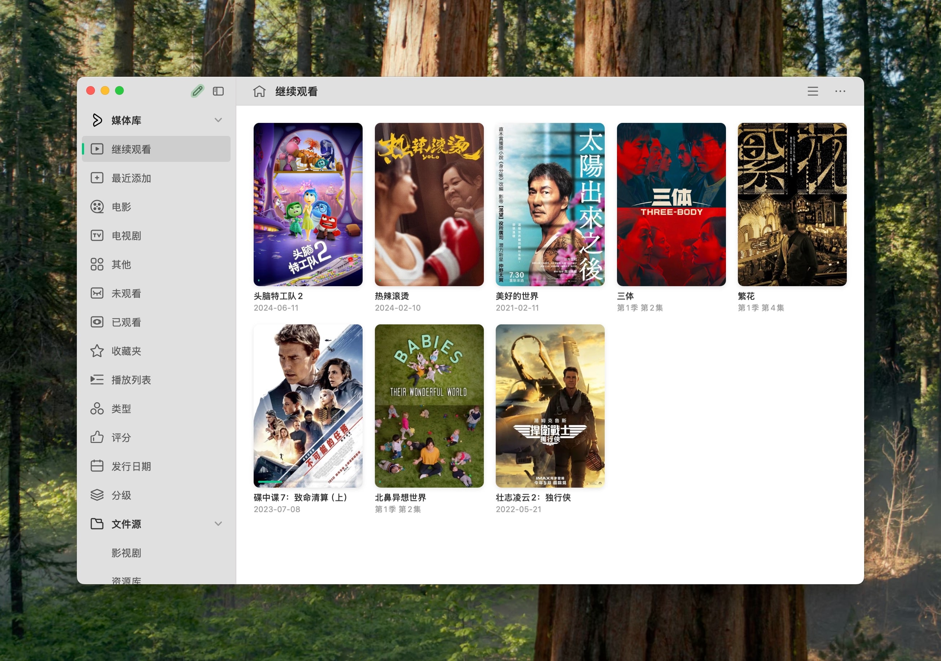Open 三体 Three-Body poster
Image resolution: width=941 pixels, height=661 pixels.
pos(671,204)
